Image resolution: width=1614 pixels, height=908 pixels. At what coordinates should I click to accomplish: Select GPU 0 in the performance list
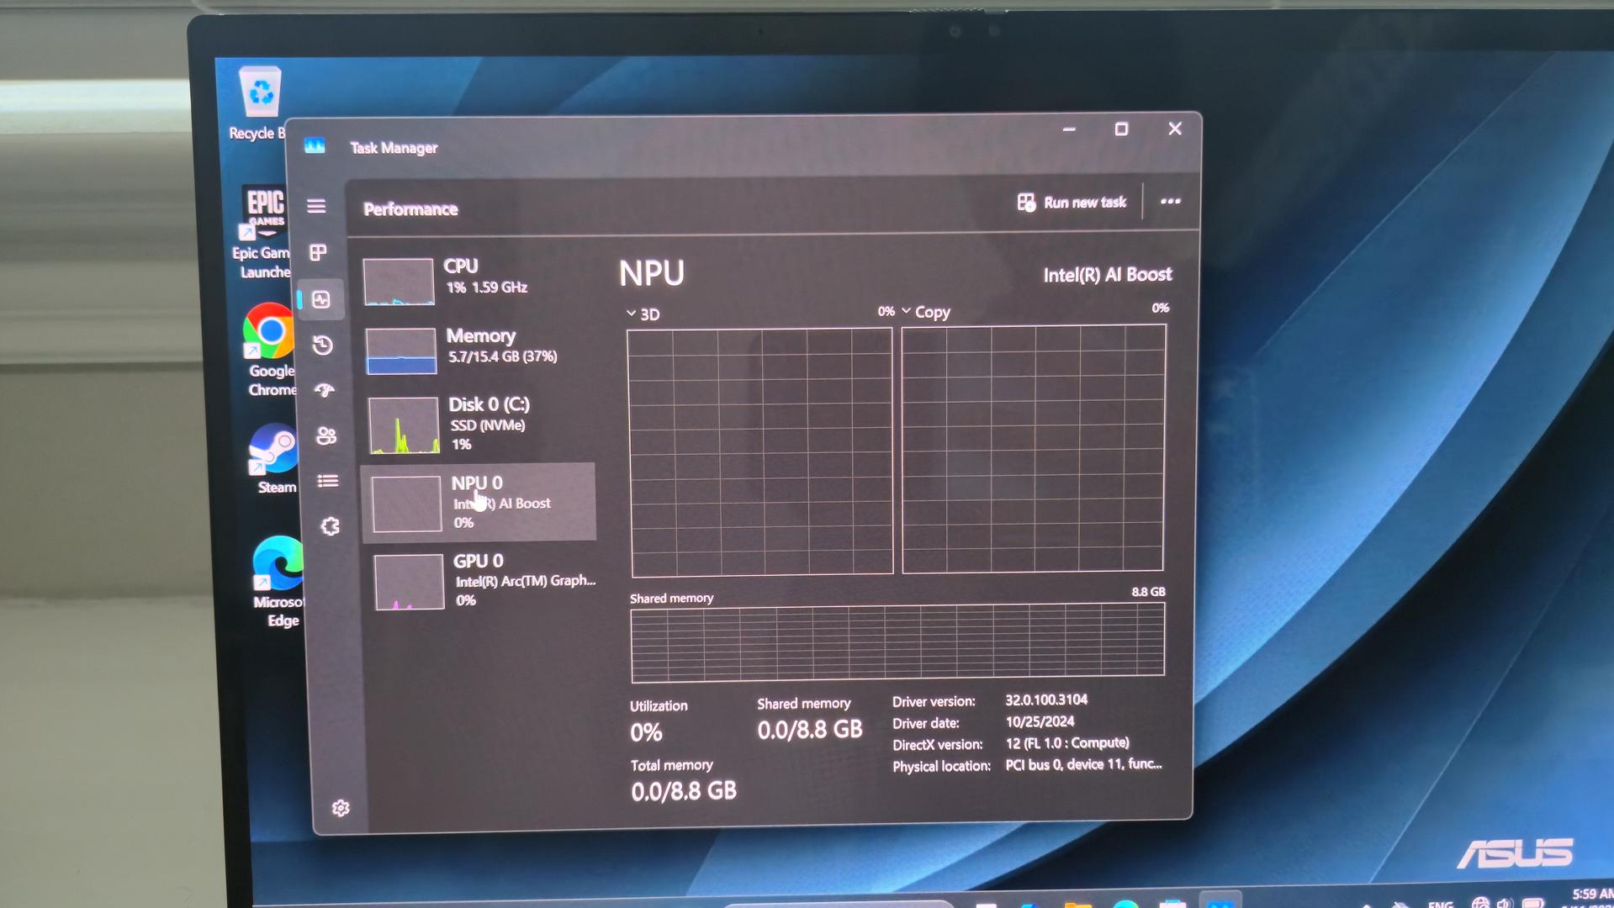point(485,580)
